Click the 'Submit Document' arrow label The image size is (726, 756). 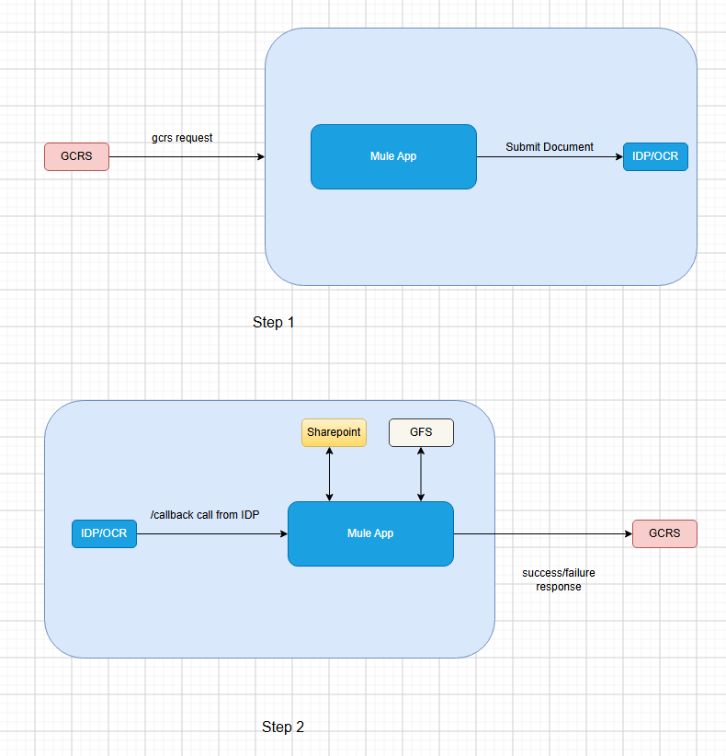coord(550,147)
